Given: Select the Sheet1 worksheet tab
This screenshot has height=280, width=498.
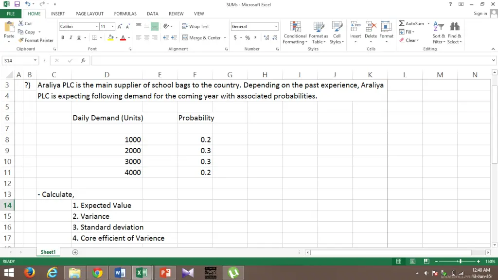Looking at the screenshot, I should pyautogui.click(x=48, y=252).
